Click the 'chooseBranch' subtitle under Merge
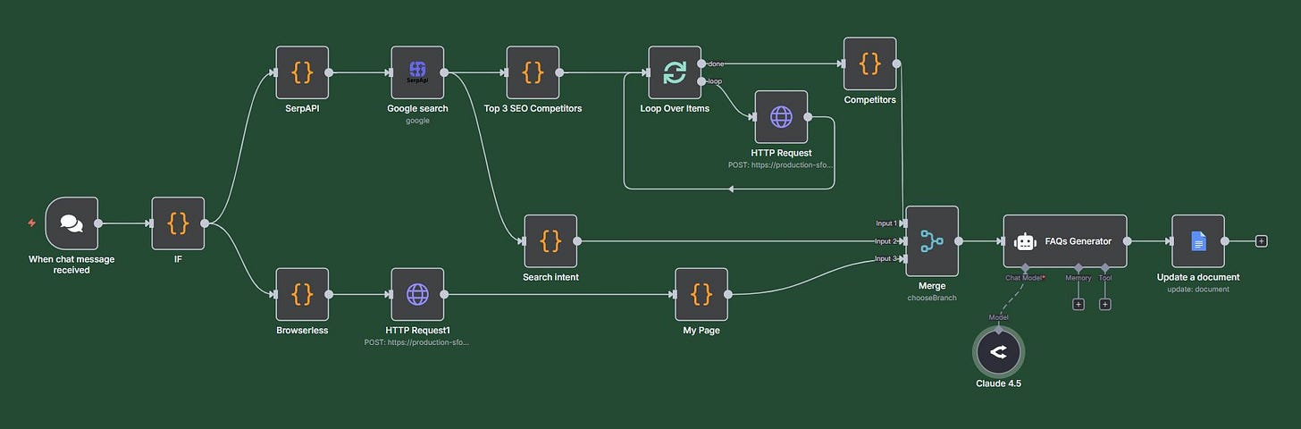Screen dimensions: 1301x429 (932, 298)
